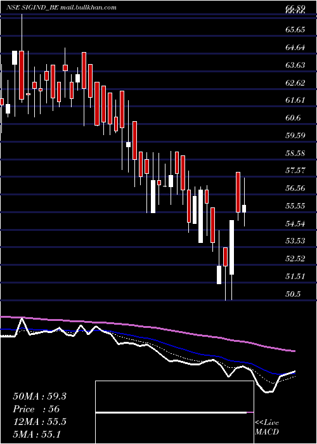Click the NSE SIGIND_BE chart title
The image size is (317, 444).
61,8
